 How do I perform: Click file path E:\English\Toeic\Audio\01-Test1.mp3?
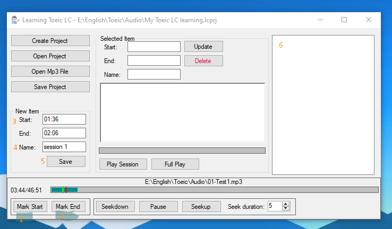point(194,182)
